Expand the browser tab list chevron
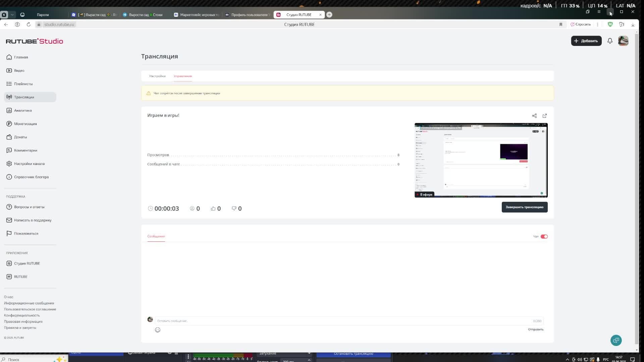 point(12,15)
